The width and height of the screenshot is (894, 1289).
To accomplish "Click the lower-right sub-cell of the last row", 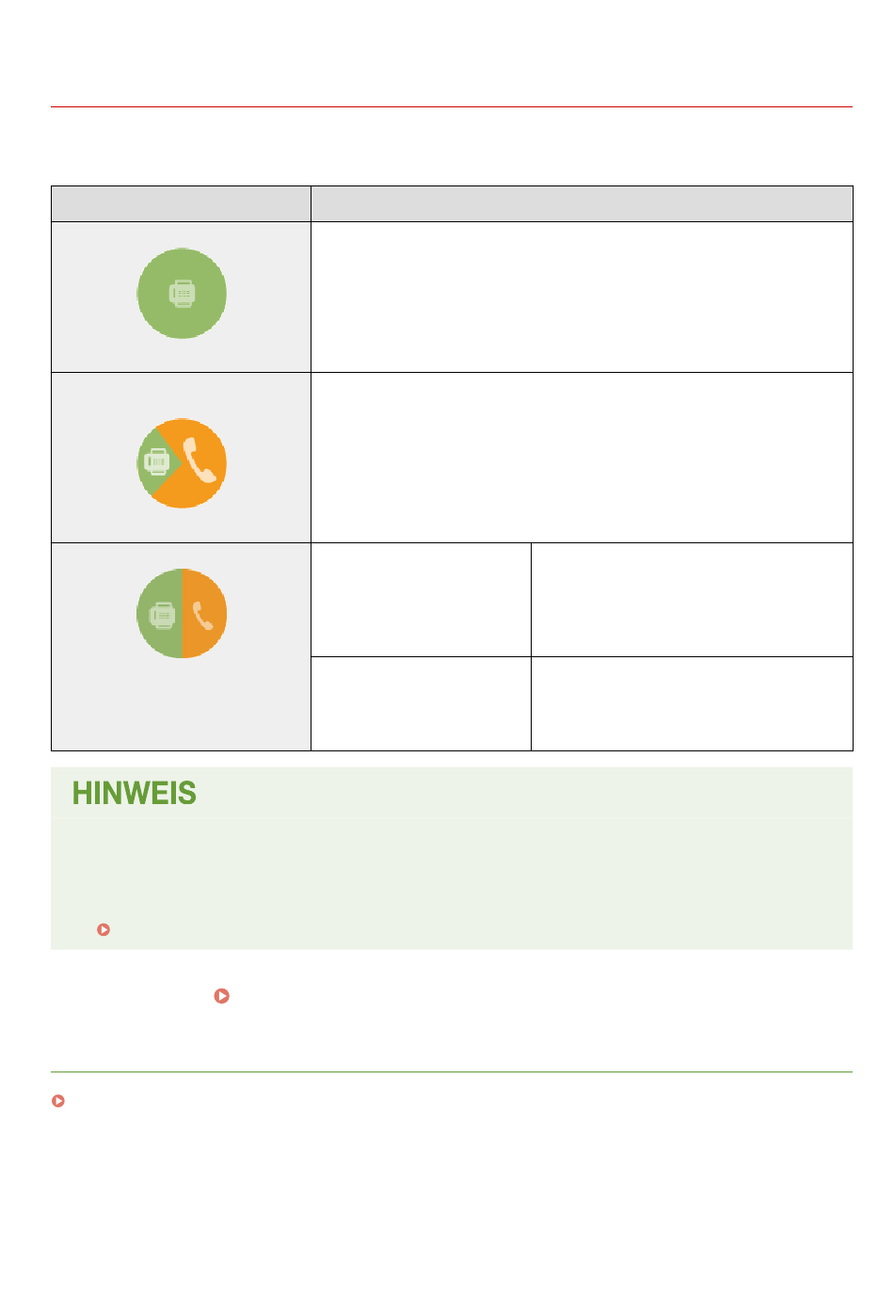I will 692,703.
